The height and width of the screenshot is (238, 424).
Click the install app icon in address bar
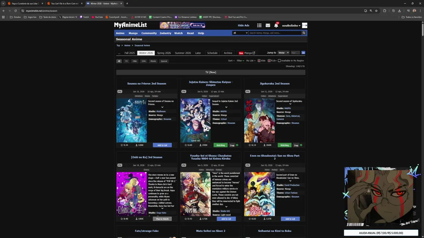(x=365, y=11)
